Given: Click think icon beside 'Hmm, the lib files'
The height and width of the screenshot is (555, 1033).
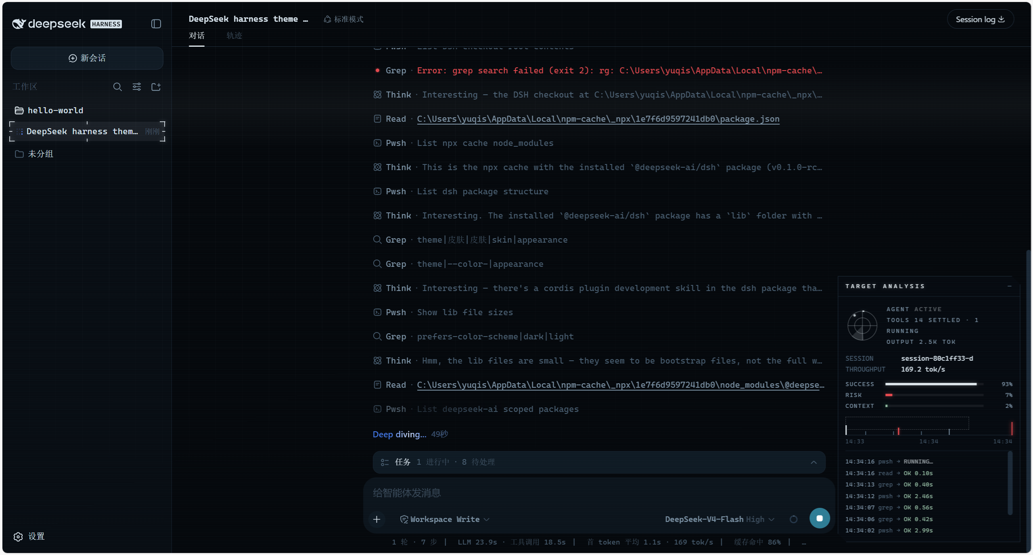Looking at the screenshot, I should pos(377,361).
